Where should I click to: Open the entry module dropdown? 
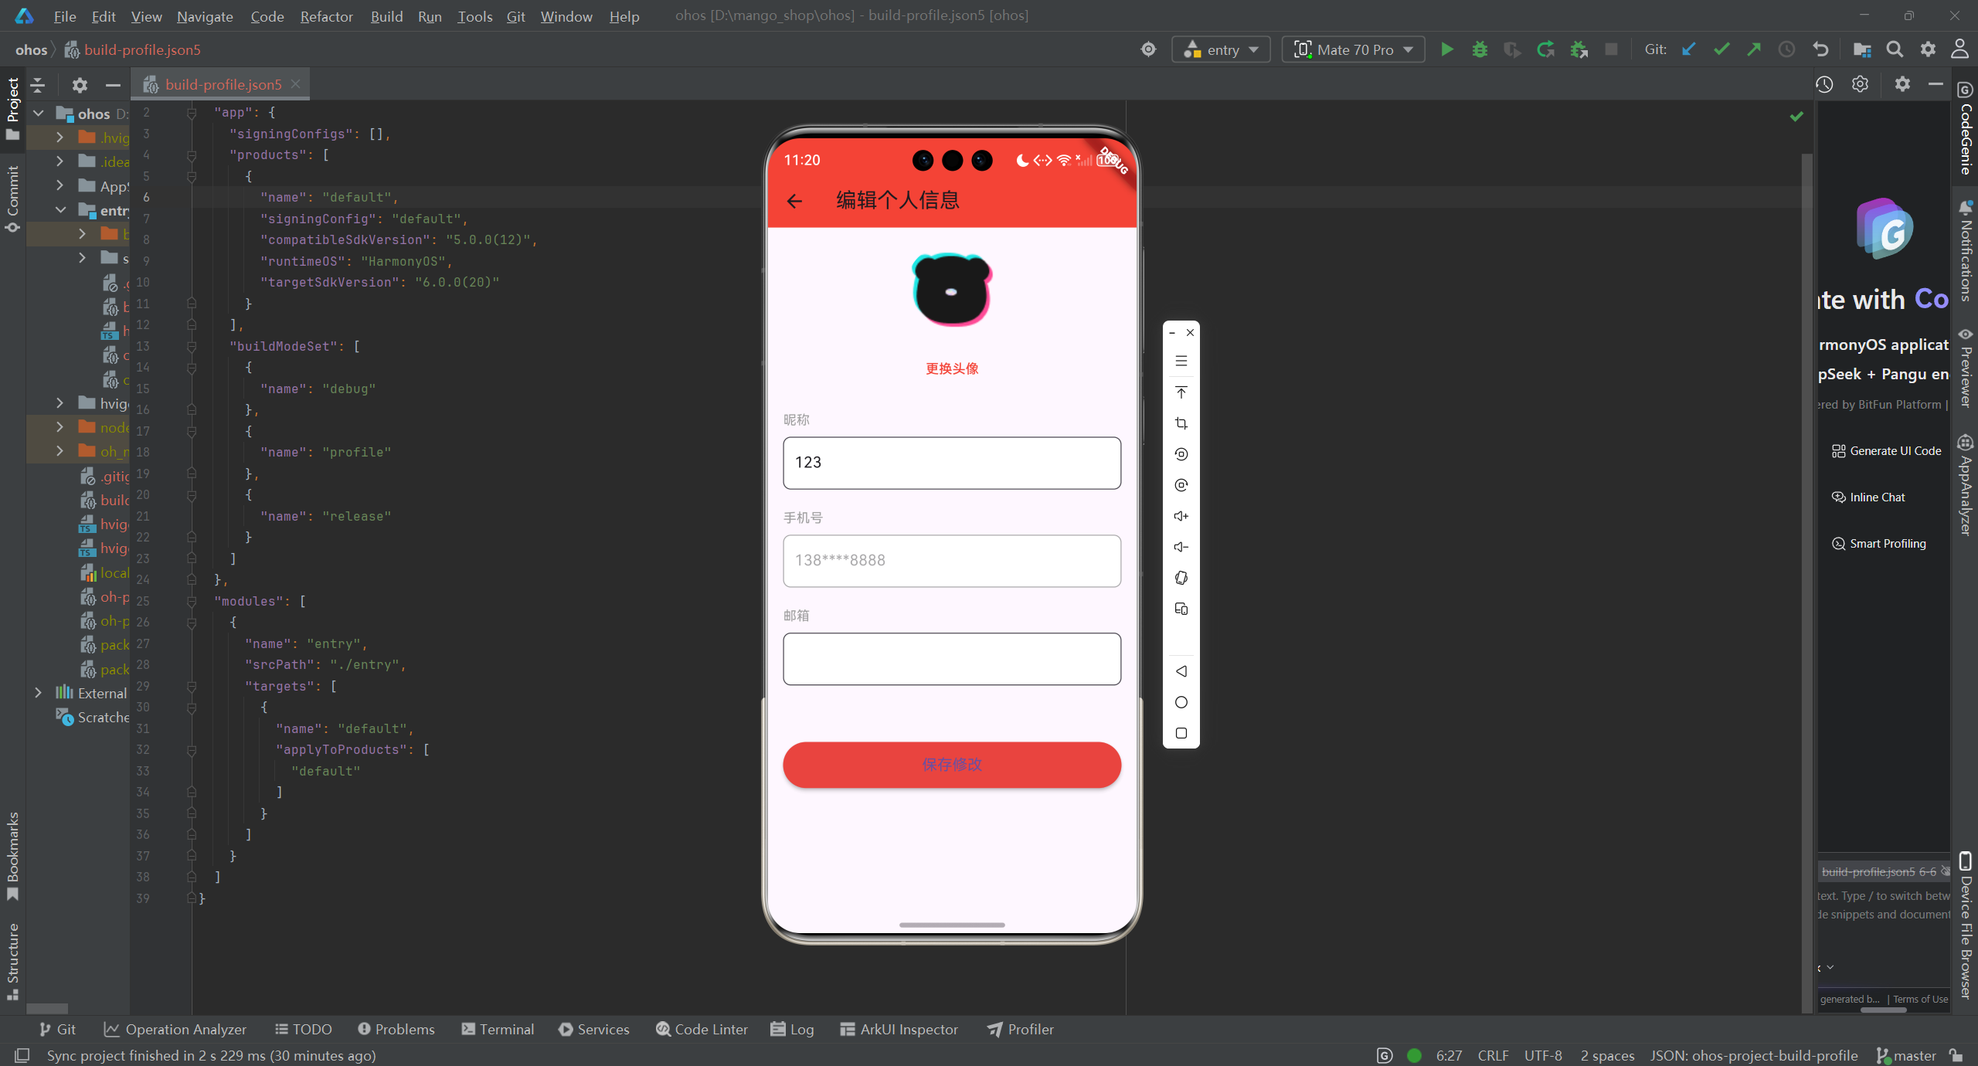click(x=1222, y=49)
